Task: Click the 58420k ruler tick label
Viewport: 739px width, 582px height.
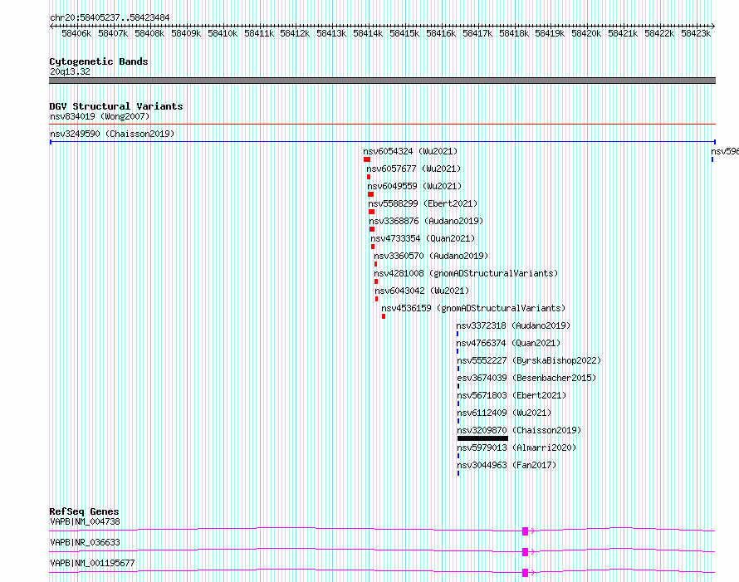Action: point(586,33)
